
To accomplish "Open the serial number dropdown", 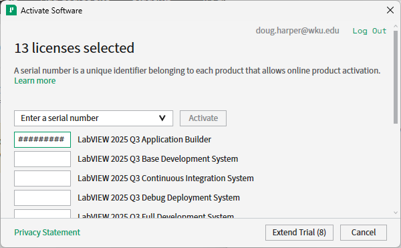I will coord(94,118).
